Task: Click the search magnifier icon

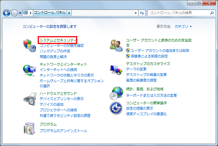Action: pyautogui.click(x=212, y=13)
